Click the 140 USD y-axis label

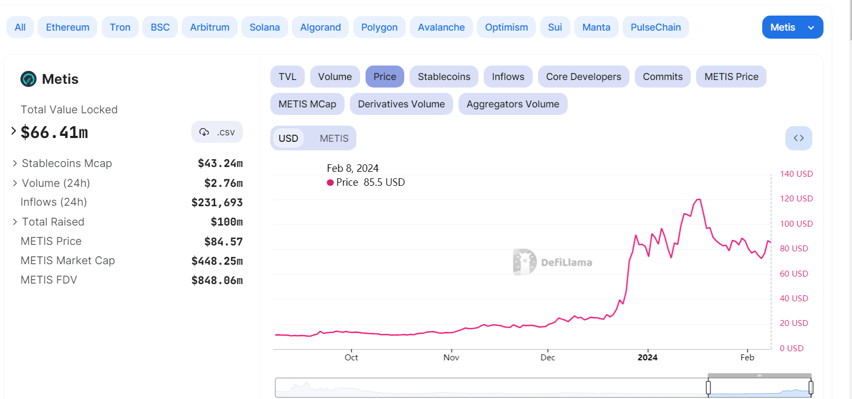[x=797, y=174]
